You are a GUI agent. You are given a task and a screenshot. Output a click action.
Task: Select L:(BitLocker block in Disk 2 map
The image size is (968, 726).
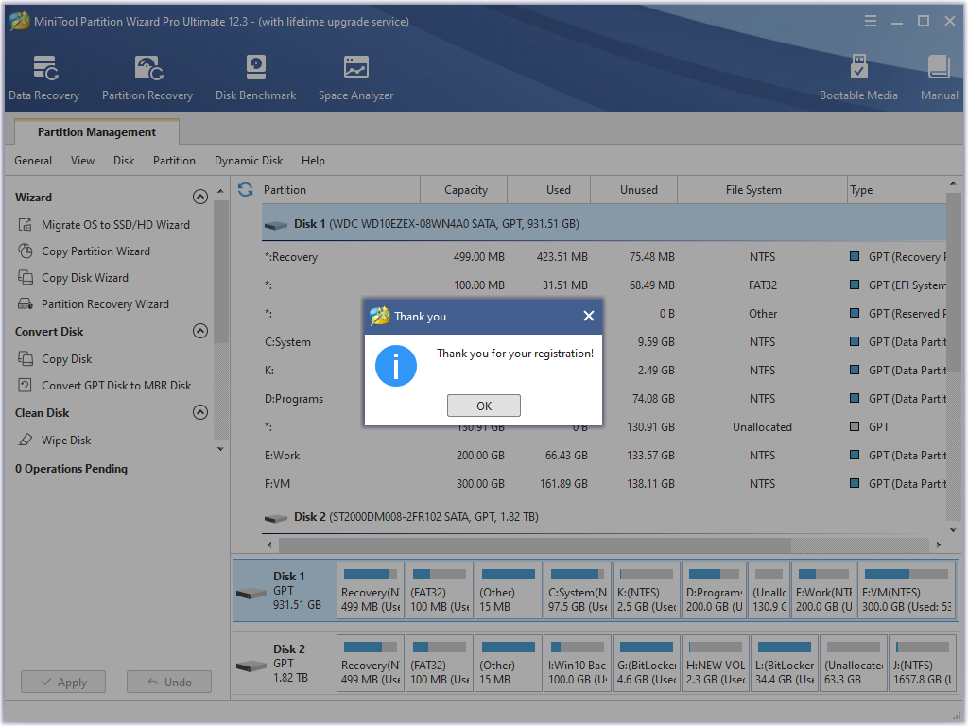coord(784,664)
